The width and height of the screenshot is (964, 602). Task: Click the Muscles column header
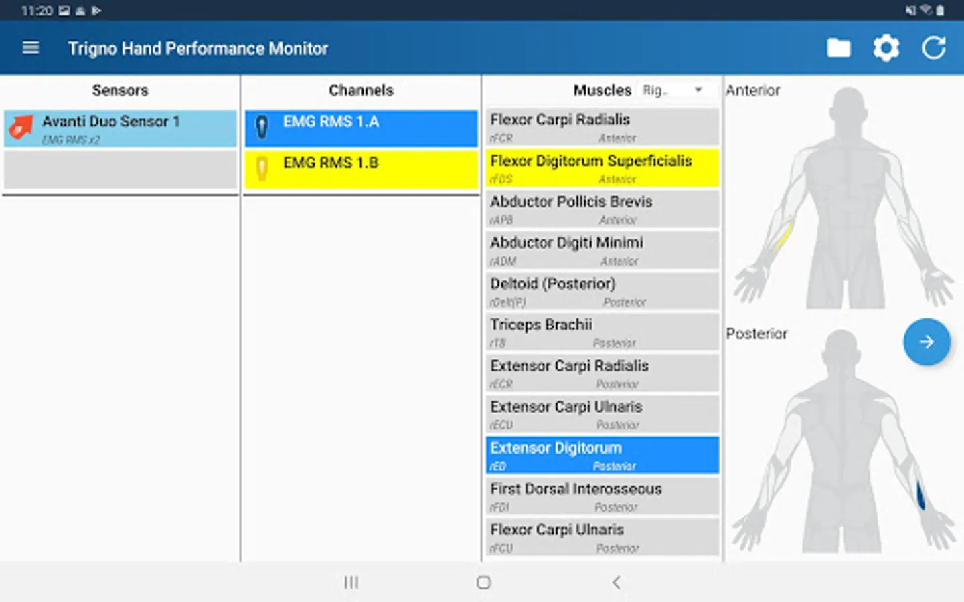point(602,90)
